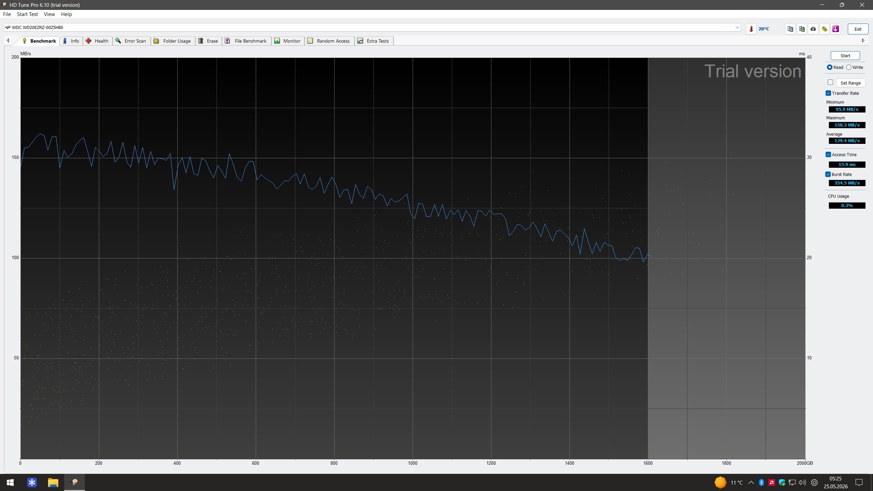Viewport: 873px width, 491px height.
Task: Show hidden tray icons chevron
Action: click(x=751, y=482)
